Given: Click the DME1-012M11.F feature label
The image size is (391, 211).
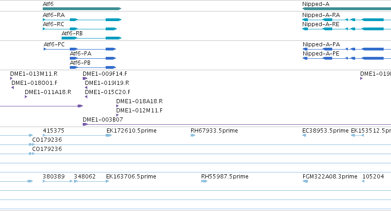Looking at the screenshot, I should click(139, 111).
